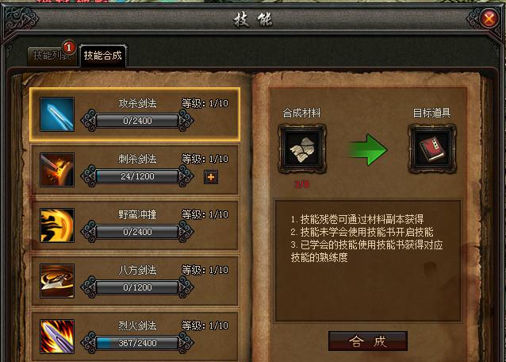Click the green synthesis arrow
Screen dimensions: 506x362
click(368, 150)
